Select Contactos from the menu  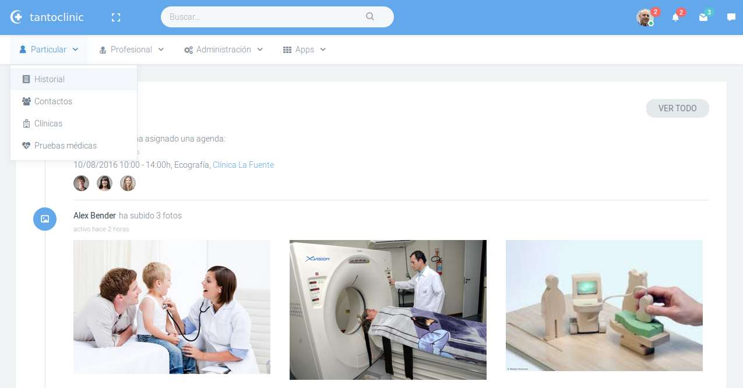click(53, 101)
